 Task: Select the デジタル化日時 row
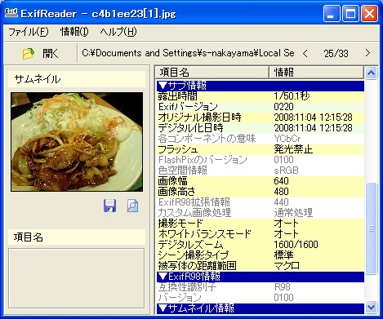(261, 128)
